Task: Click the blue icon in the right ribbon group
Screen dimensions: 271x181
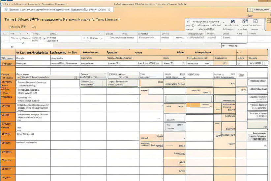Action: coord(233,21)
